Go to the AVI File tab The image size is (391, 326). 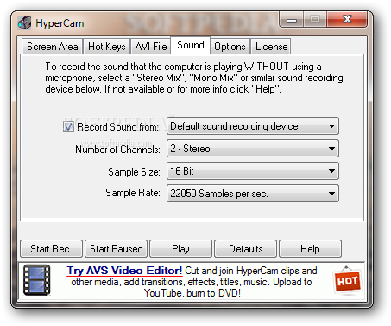click(151, 47)
